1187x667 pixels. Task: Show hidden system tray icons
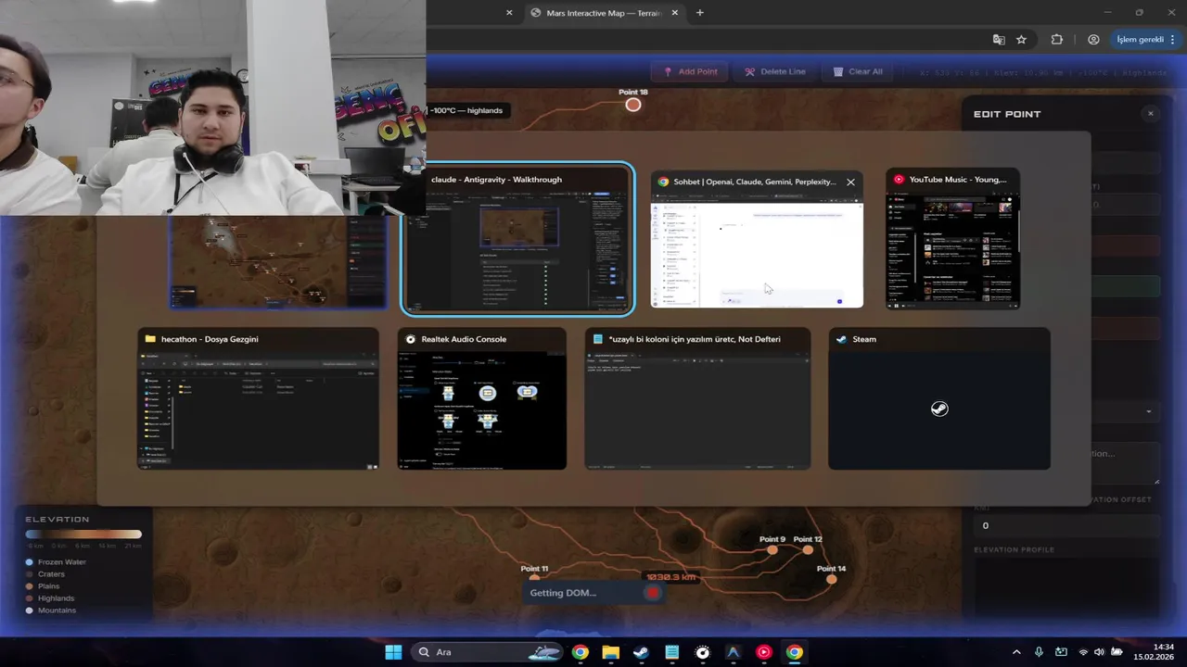pyautogui.click(x=1016, y=652)
